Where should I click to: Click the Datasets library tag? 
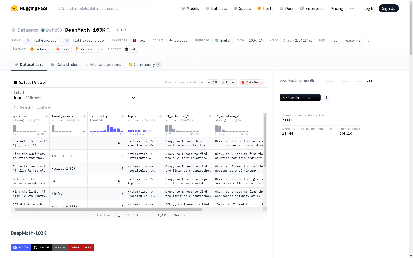pos(40,49)
